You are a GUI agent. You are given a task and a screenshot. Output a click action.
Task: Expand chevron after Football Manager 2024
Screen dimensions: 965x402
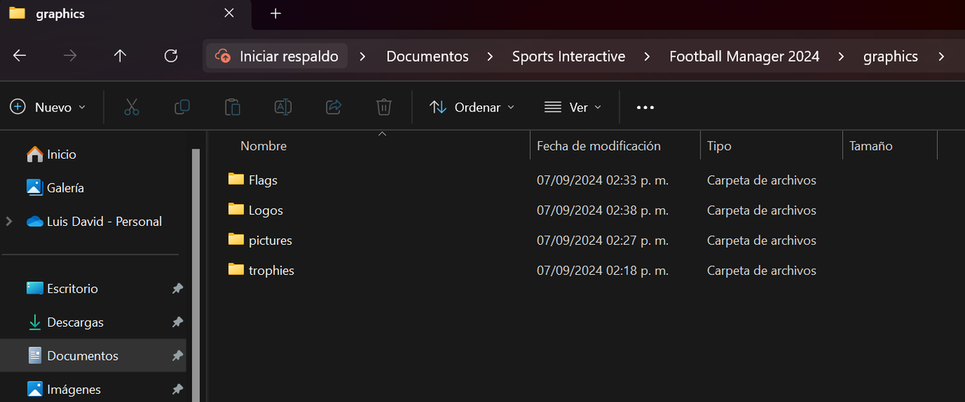(842, 56)
